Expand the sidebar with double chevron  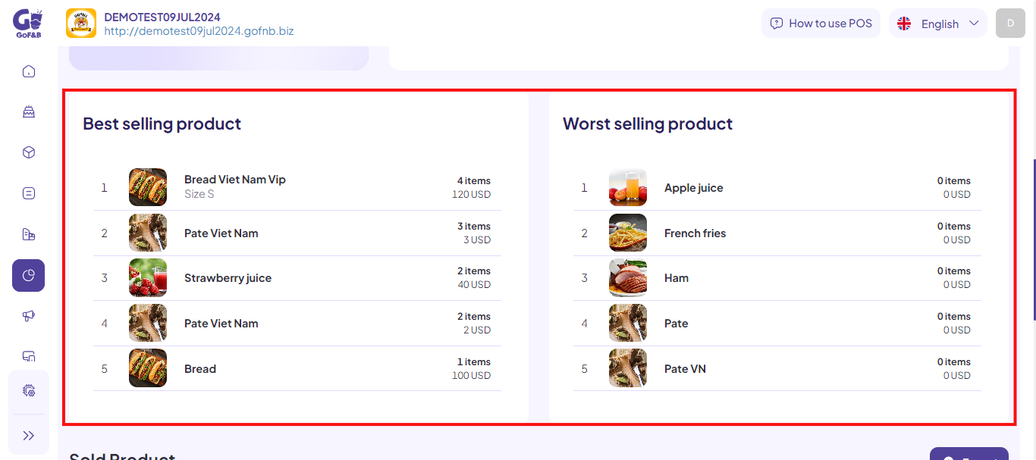coord(29,435)
